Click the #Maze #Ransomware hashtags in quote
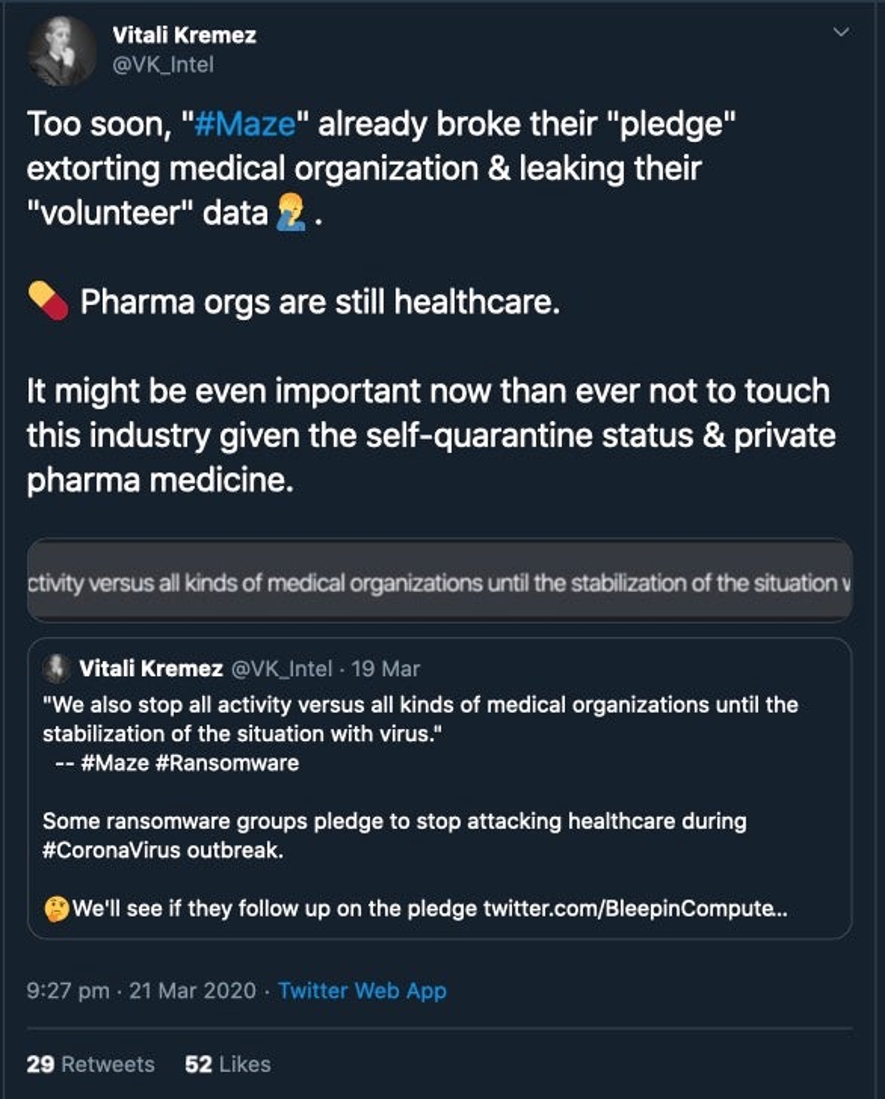Viewport: 885px width, 1099px height. [190, 763]
